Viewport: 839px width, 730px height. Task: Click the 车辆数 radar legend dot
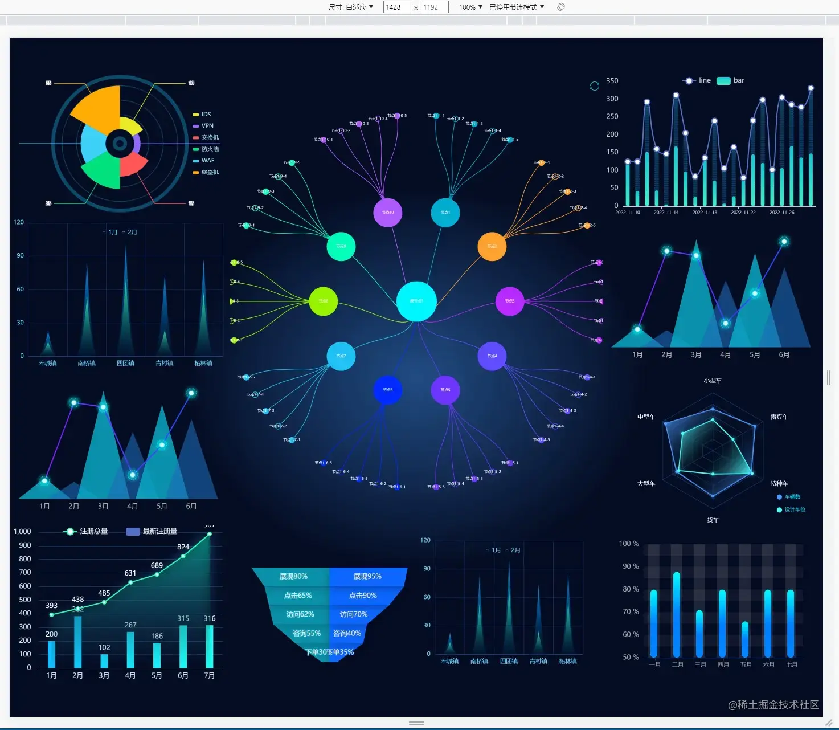coord(779,497)
